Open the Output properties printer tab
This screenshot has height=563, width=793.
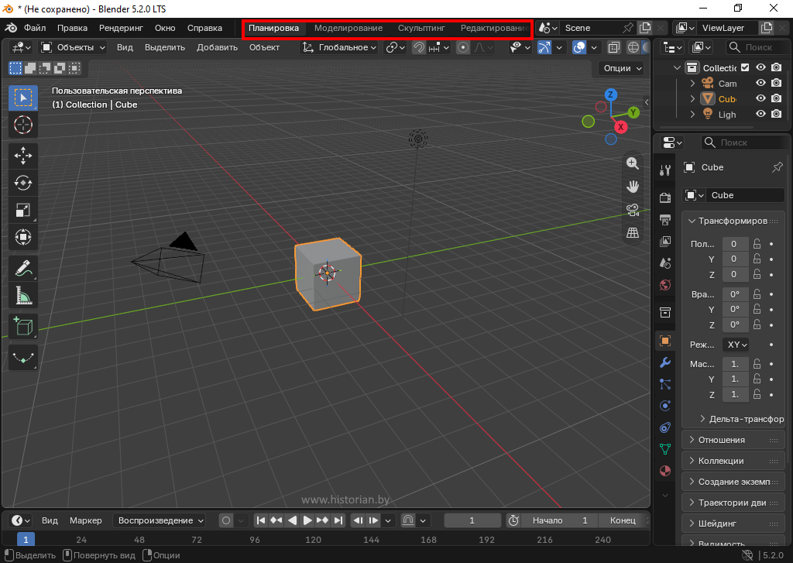(665, 219)
